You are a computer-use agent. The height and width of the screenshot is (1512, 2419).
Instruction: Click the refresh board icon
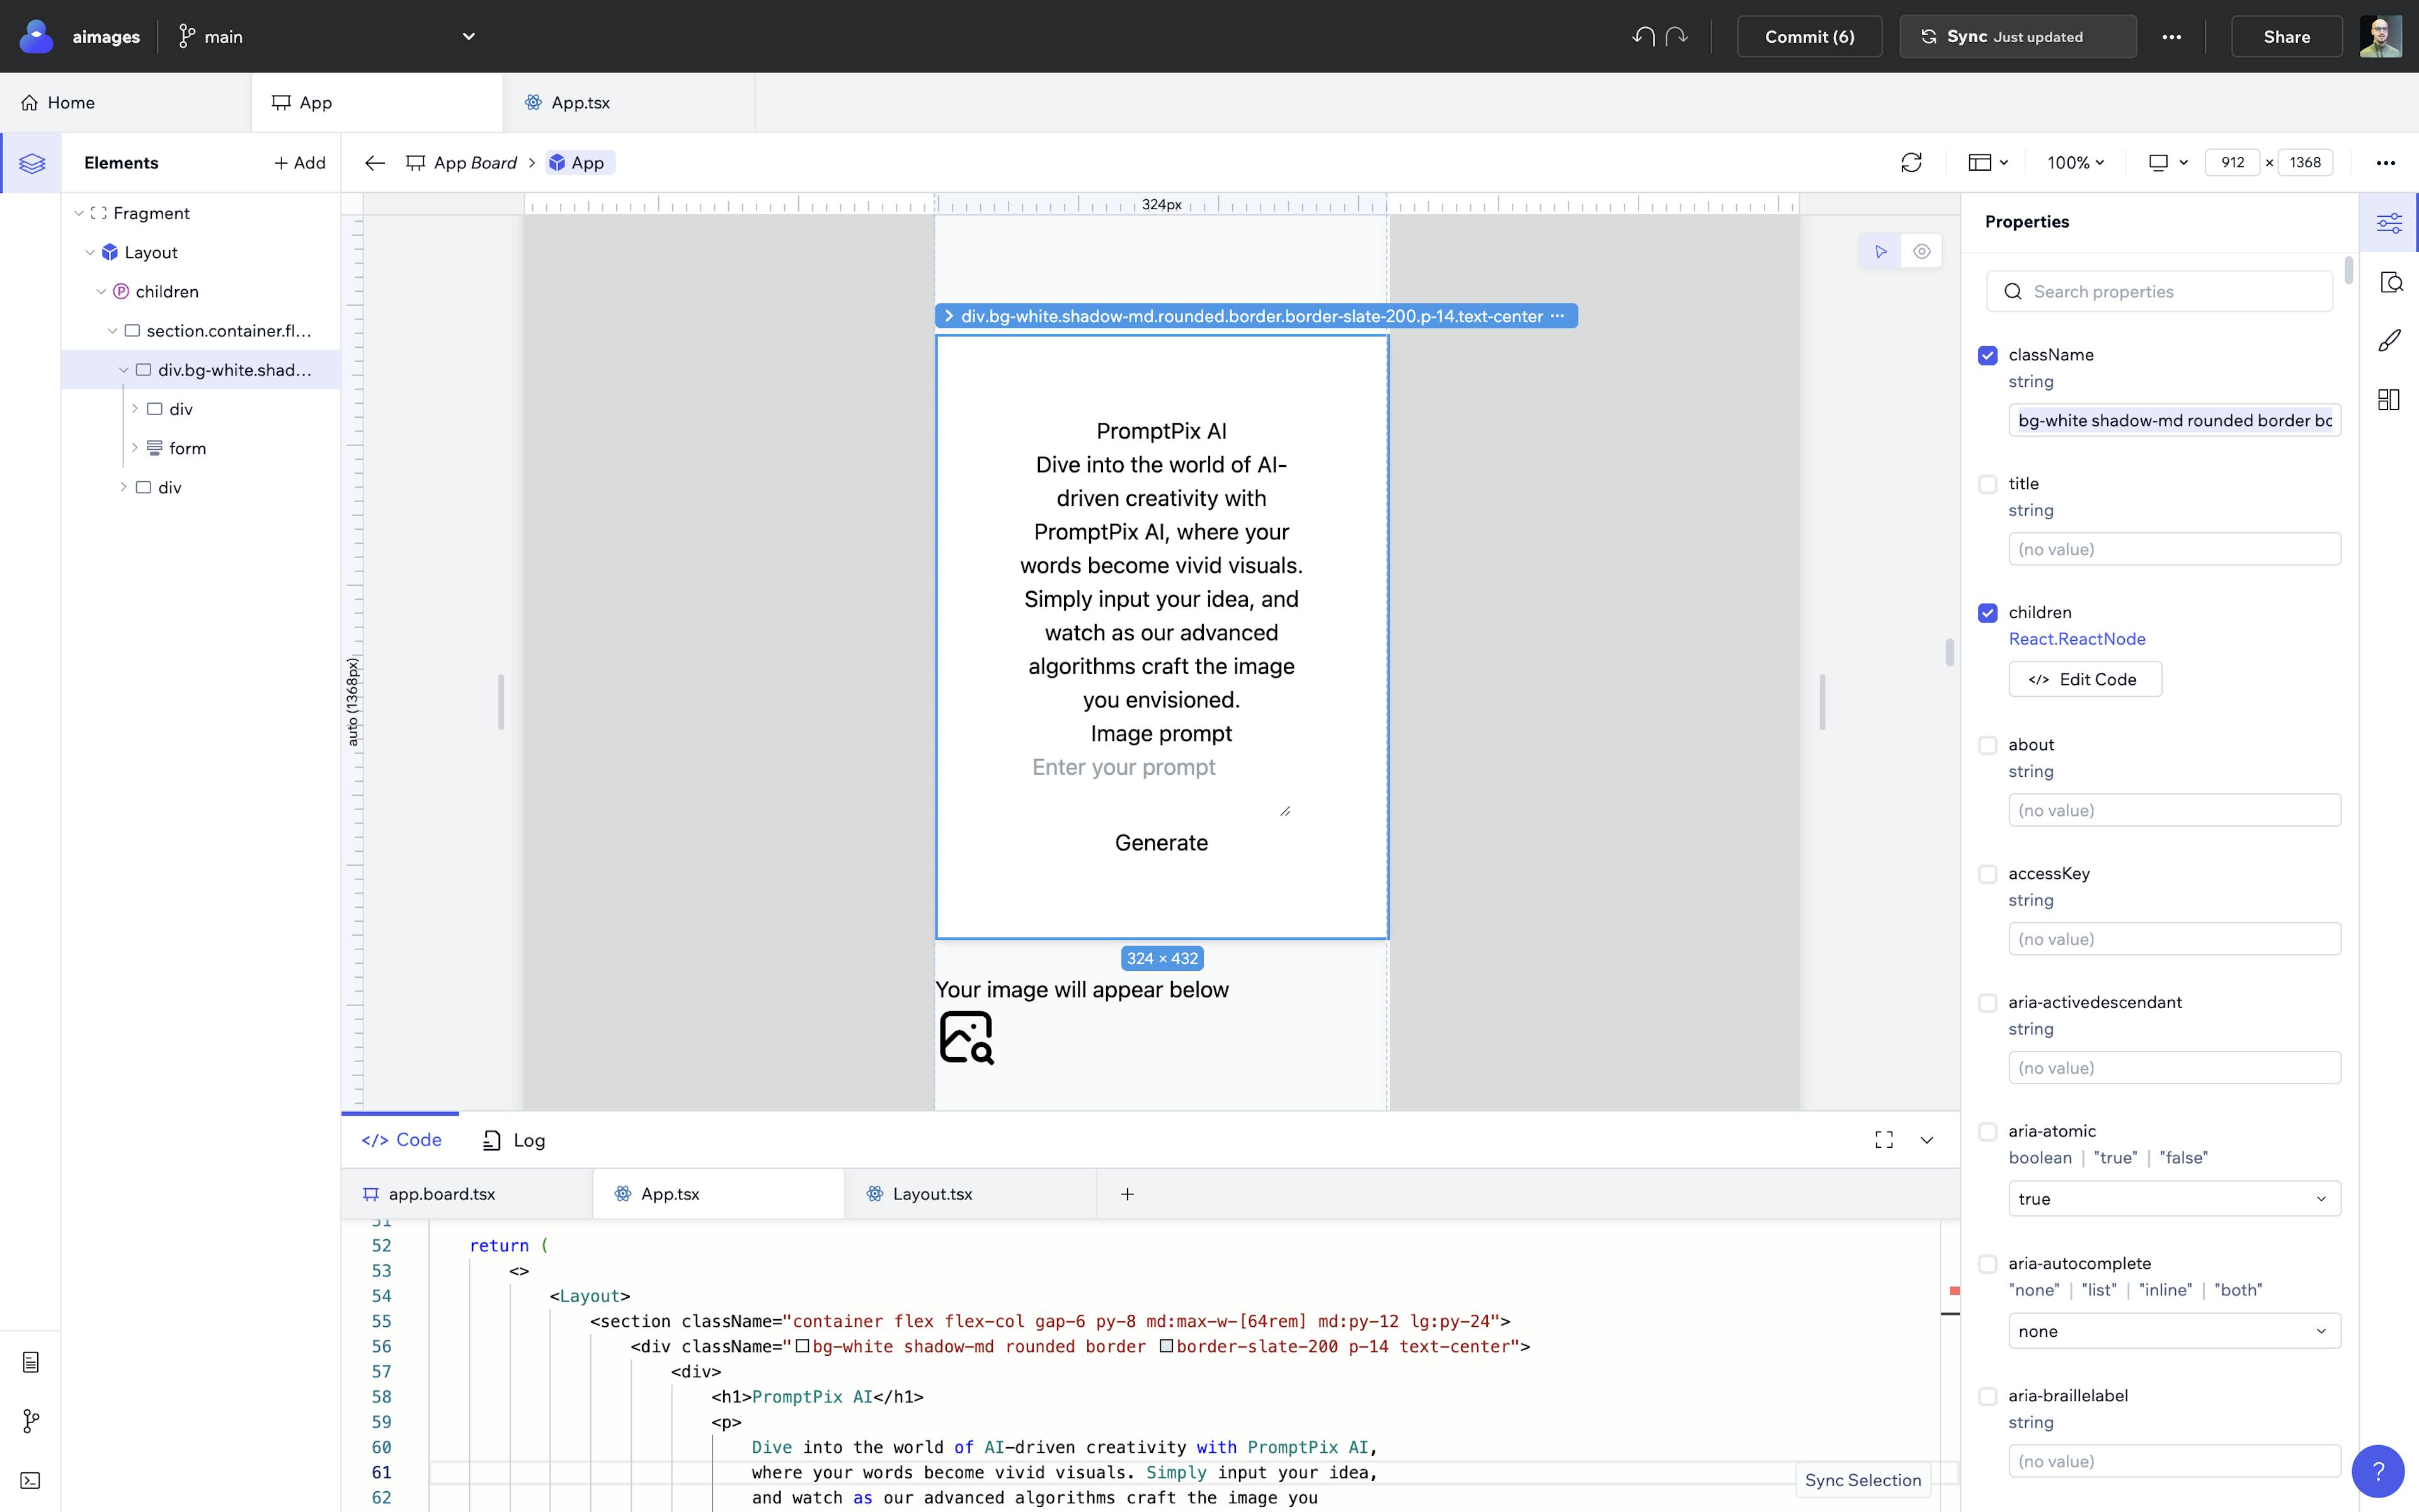(x=1910, y=163)
